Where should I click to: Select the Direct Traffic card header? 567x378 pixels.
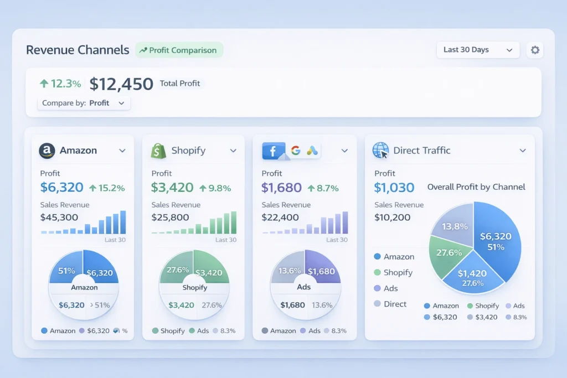(x=422, y=150)
